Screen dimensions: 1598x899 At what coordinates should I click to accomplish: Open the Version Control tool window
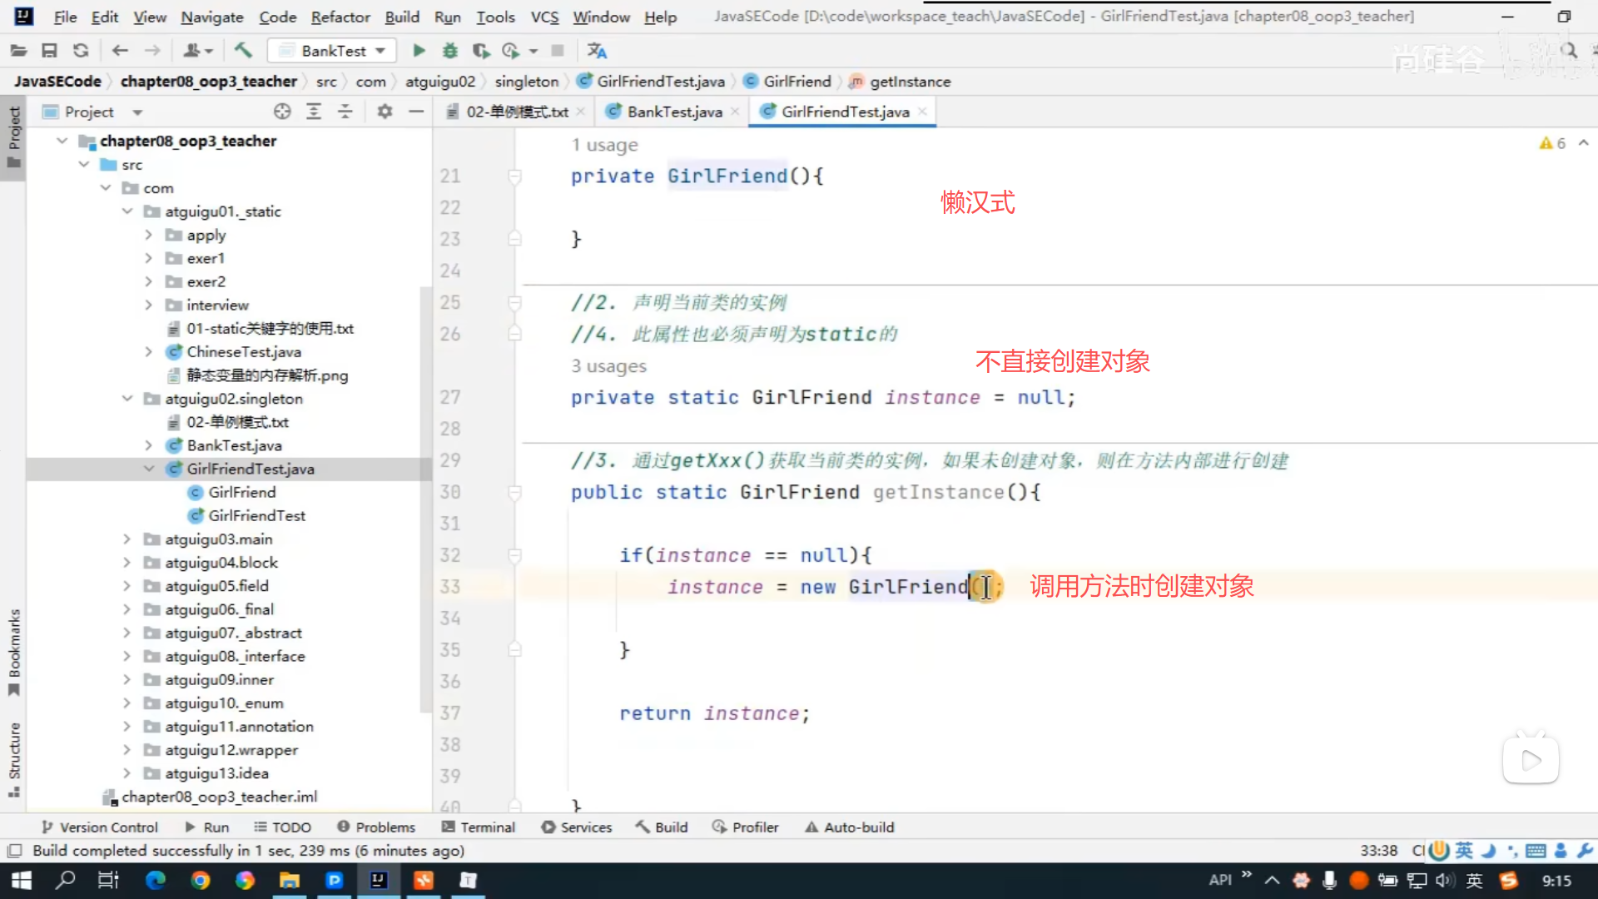coord(100,827)
